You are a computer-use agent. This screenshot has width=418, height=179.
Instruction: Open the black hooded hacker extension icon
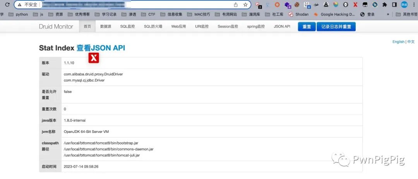click(326, 5)
